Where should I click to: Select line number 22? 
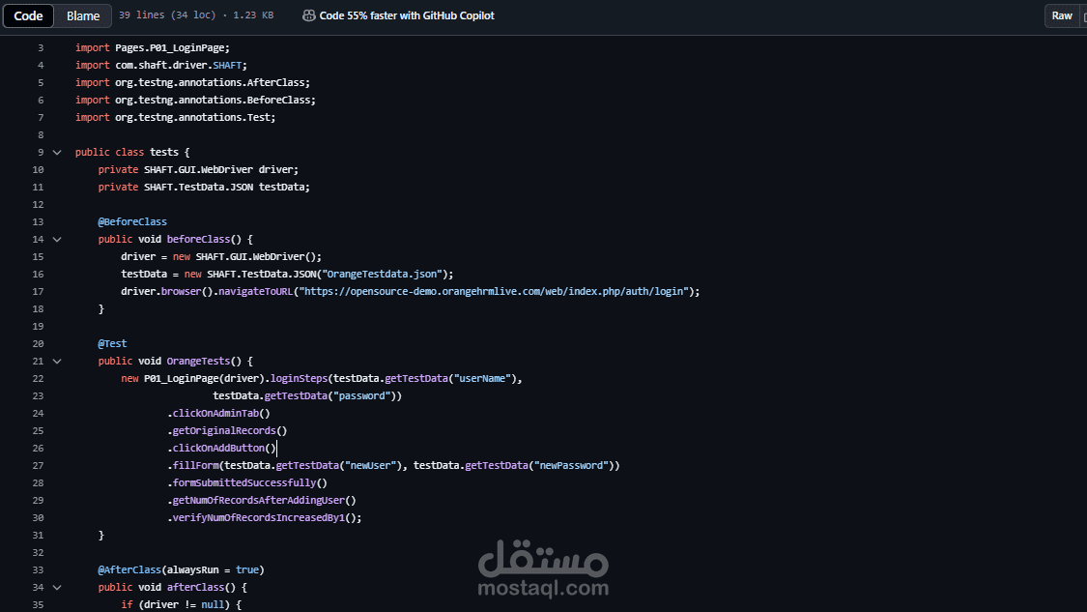click(x=38, y=378)
